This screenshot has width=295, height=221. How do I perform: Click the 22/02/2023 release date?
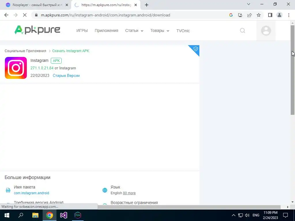tap(40, 76)
